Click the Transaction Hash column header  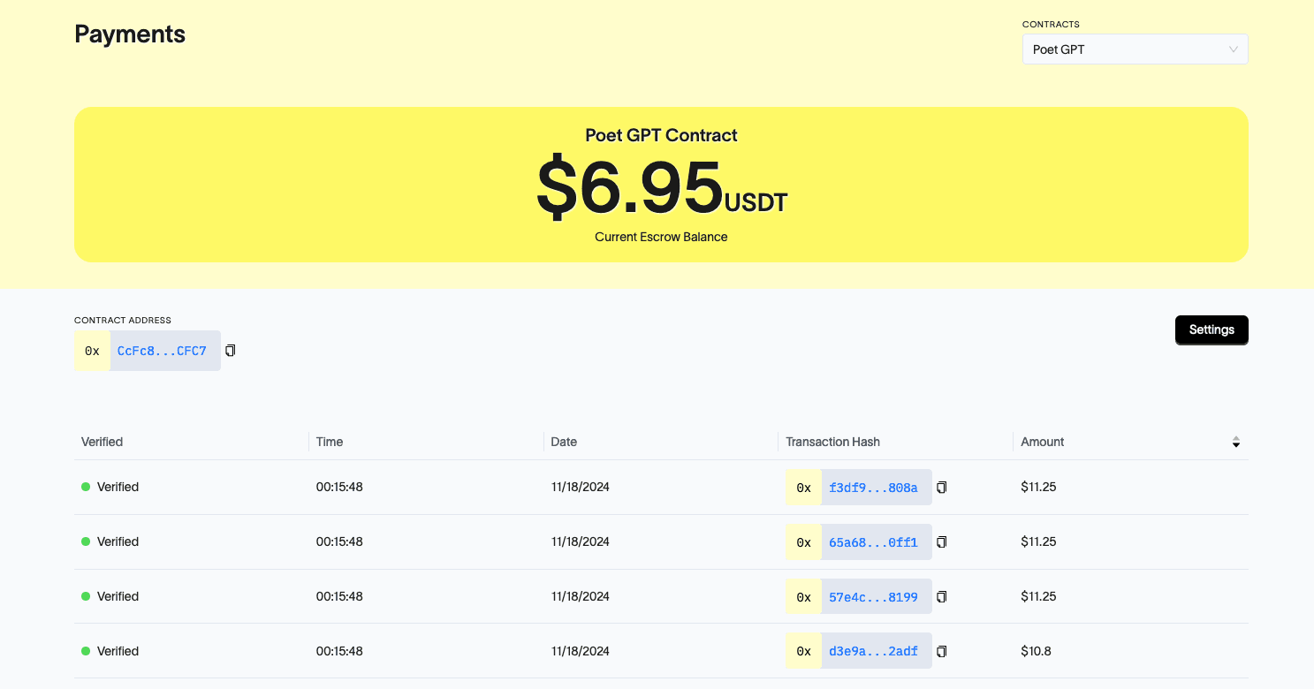point(832,442)
